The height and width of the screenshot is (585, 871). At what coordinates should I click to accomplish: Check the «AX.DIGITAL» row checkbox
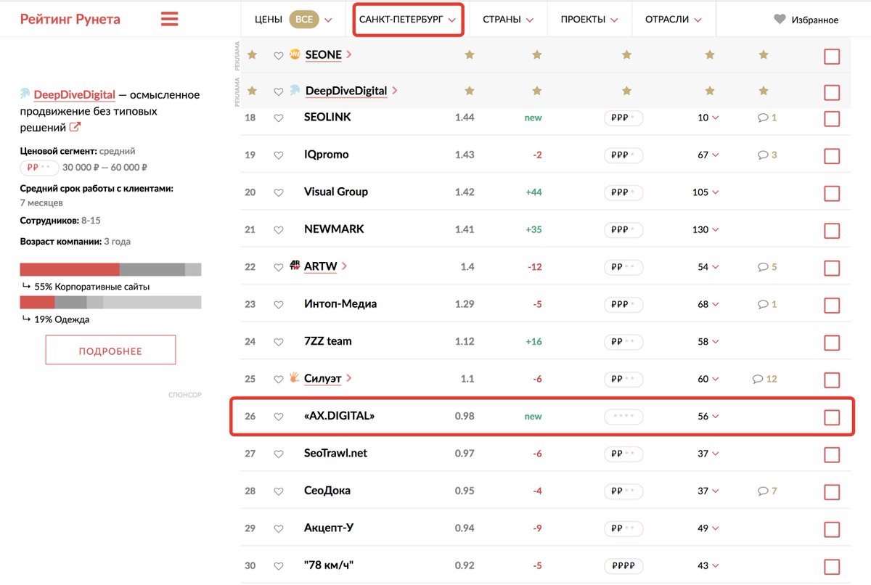click(x=832, y=417)
